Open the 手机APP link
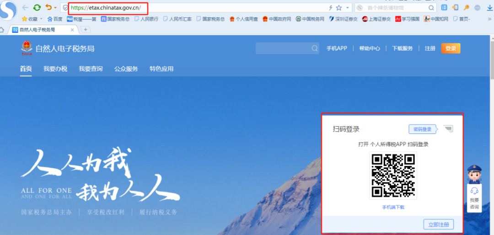Image resolution: width=494 pixels, height=235 pixels. coord(337,48)
